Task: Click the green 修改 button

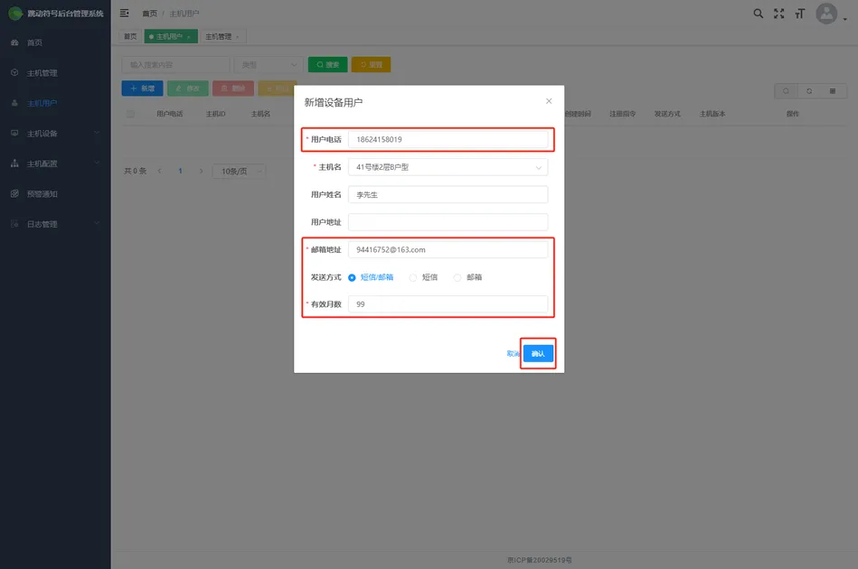Action: [188, 88]
